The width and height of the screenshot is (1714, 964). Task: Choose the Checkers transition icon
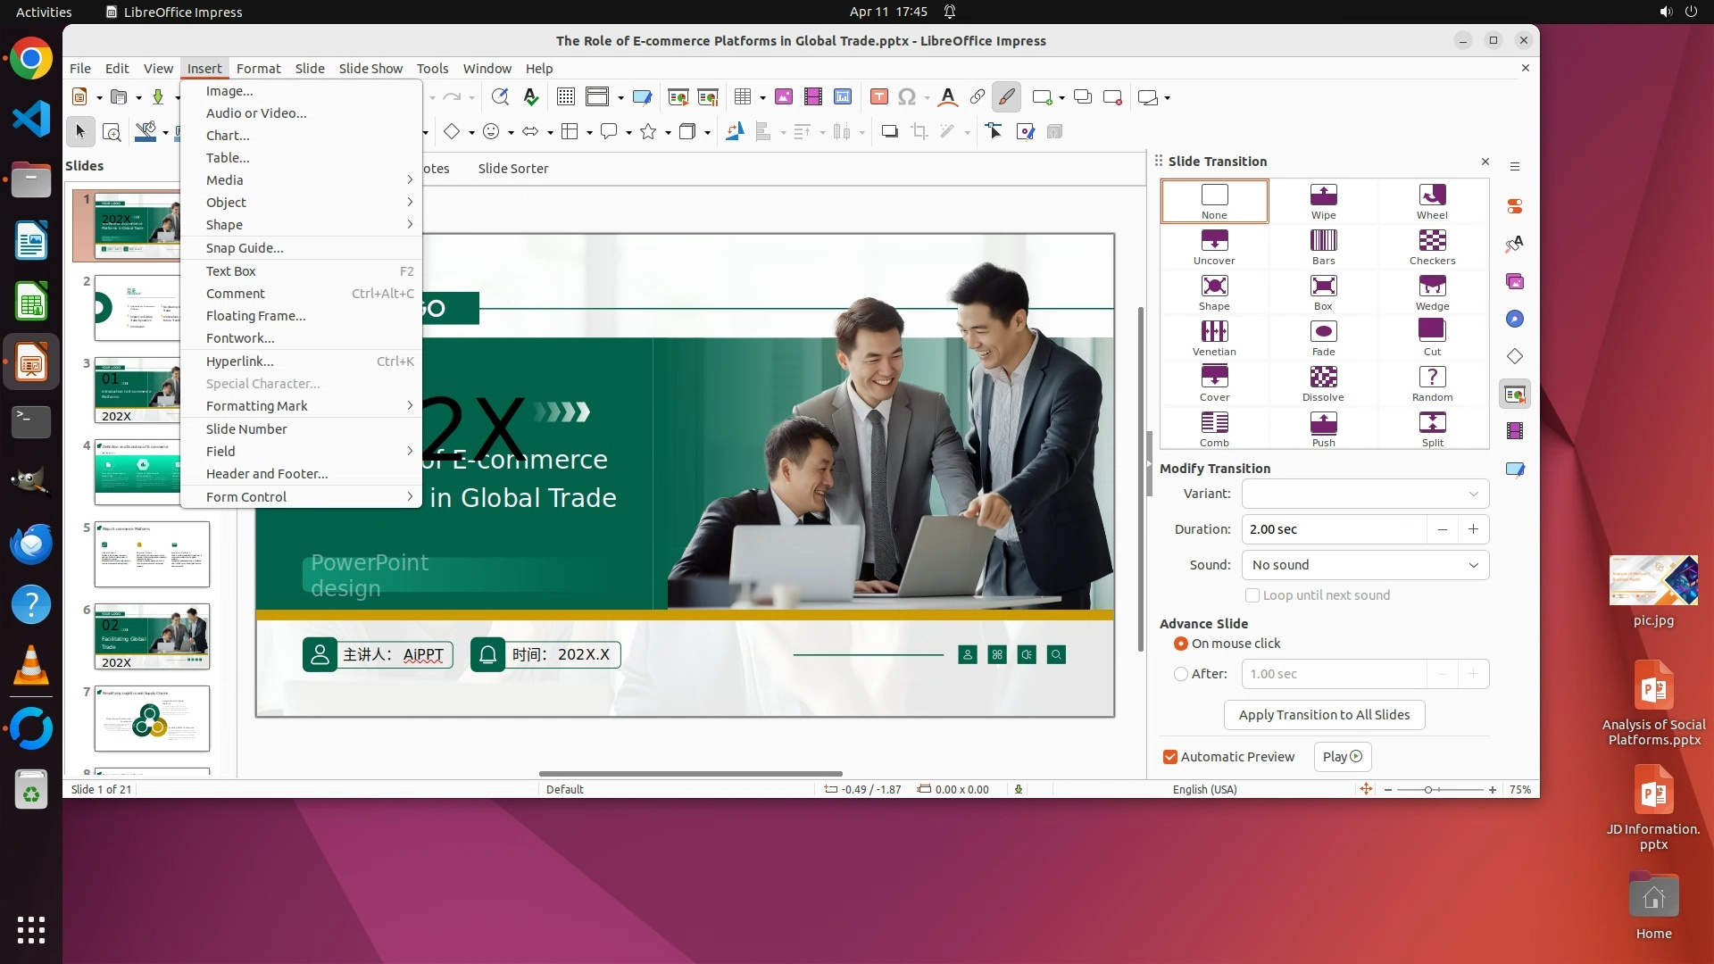point(1432,246)
